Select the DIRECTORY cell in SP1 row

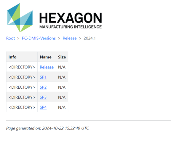tap(22, 77)
